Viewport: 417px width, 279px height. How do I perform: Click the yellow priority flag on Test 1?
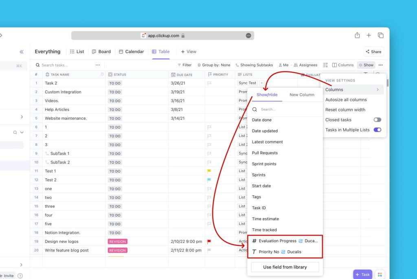(209, 171)
